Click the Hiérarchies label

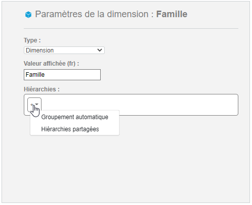(x=41, y=89)
